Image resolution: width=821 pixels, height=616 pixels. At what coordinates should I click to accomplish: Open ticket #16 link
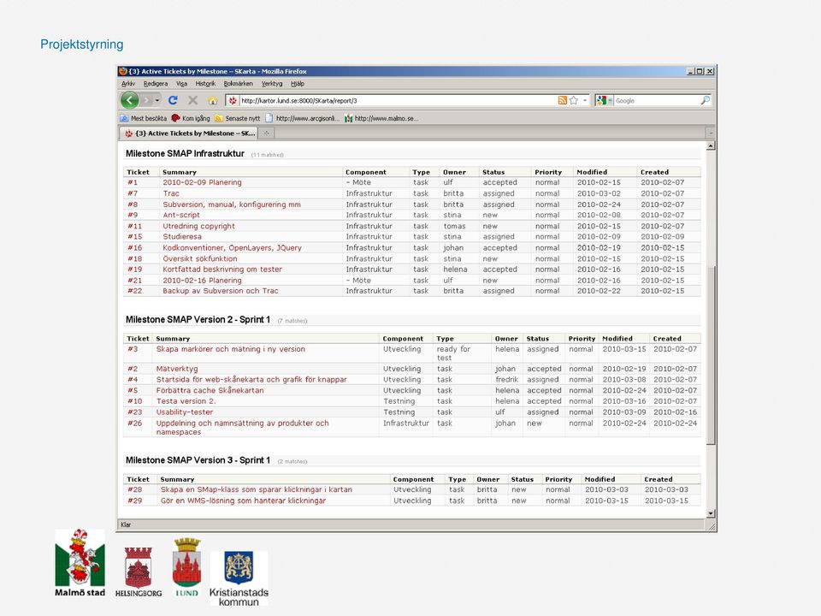click(134, 248)
